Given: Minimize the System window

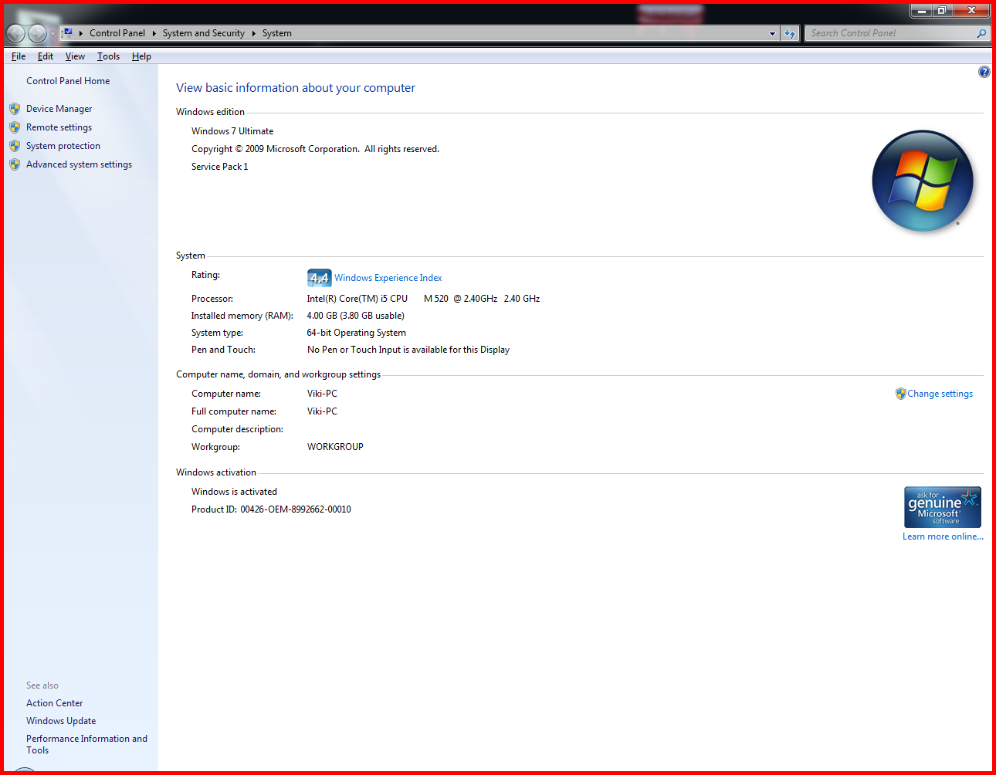Looking at the screenshot, I should (x=921, y=10).
